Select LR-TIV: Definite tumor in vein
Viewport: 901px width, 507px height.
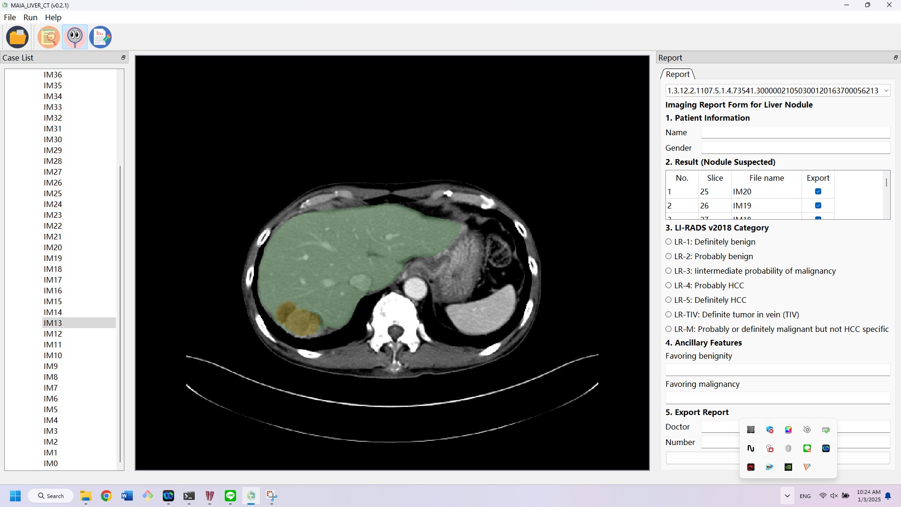coord(732,315)
